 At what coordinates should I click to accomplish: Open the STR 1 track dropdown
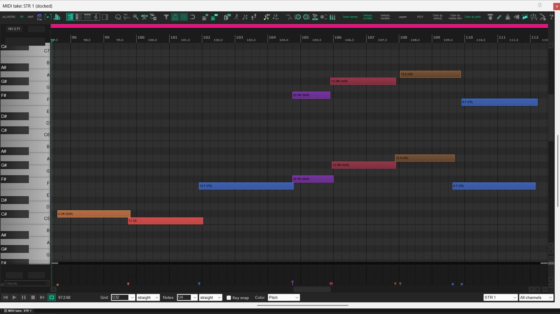tap(500, 297)
